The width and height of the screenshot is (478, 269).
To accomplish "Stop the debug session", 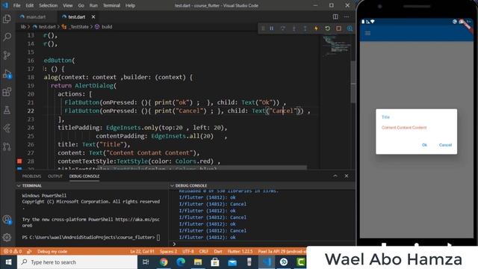I will click(x=338, y=28).
